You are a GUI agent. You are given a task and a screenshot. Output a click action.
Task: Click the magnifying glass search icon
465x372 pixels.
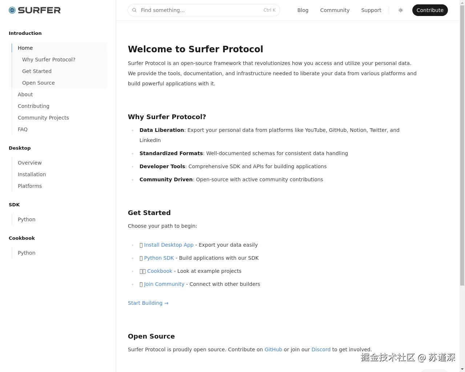pyautogui.click(x=135, y=10)
